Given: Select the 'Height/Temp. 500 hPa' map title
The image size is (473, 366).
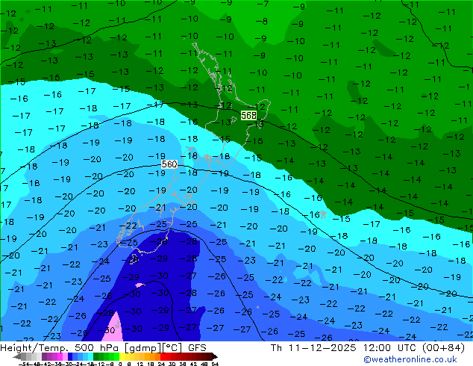Looking at the screenshot, I should coord(60,348).
